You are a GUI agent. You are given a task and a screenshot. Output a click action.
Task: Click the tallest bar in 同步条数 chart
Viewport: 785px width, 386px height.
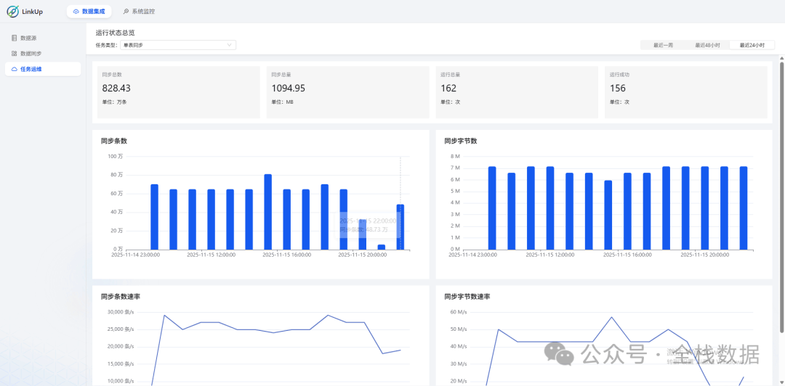point(267,212)
